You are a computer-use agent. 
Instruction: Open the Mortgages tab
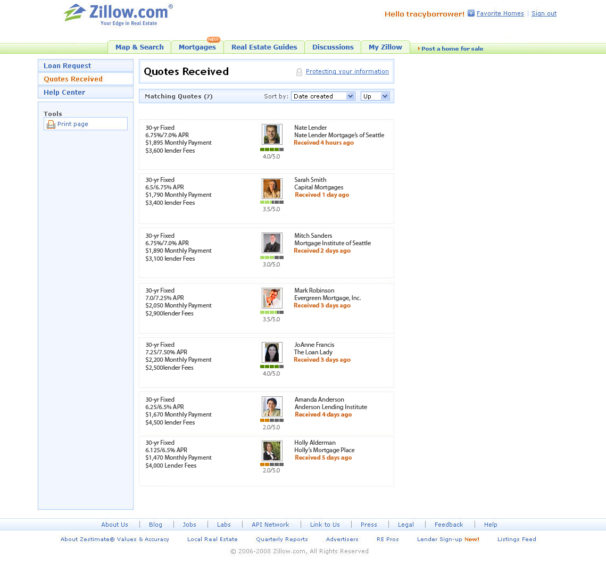[x=197, y=47]
